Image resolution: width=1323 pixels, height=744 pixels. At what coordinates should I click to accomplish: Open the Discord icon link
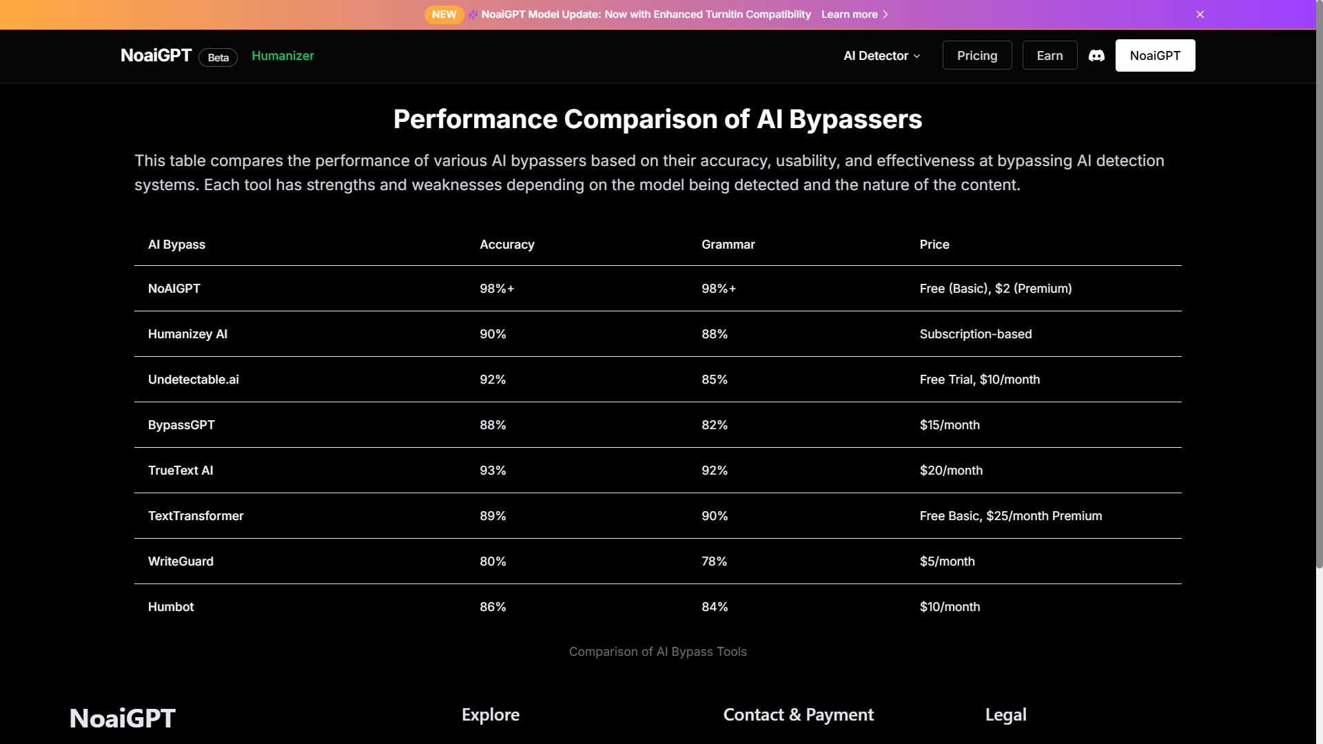click(x=1096, y=56)
